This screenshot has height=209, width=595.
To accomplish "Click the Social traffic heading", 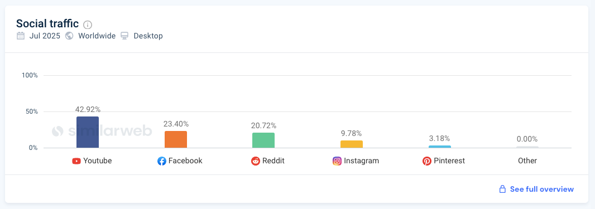I will click(47, 24).
